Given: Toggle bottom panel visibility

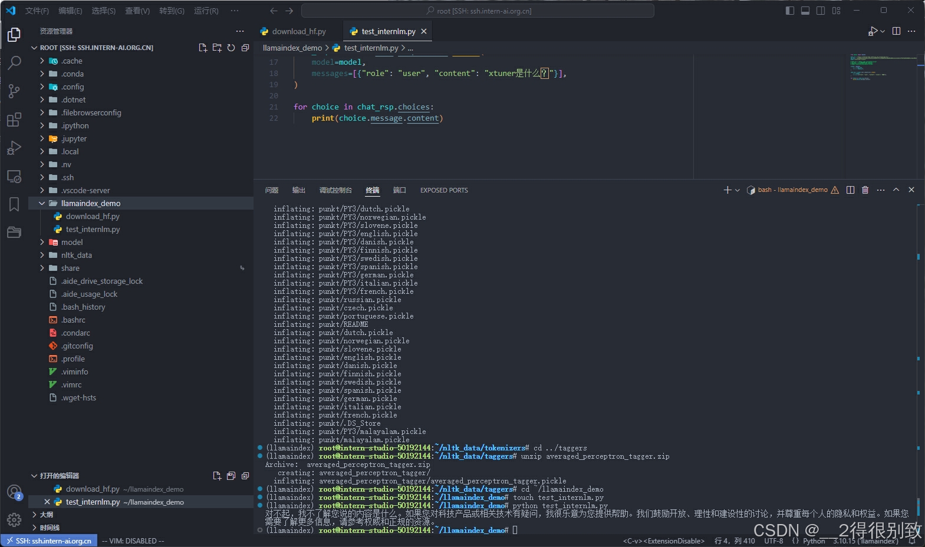Looking at the screenshot, I should [x=805, y=11].
